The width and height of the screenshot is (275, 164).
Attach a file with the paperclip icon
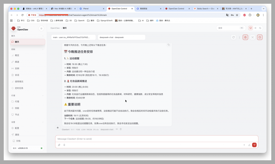[x=59, y=145]
